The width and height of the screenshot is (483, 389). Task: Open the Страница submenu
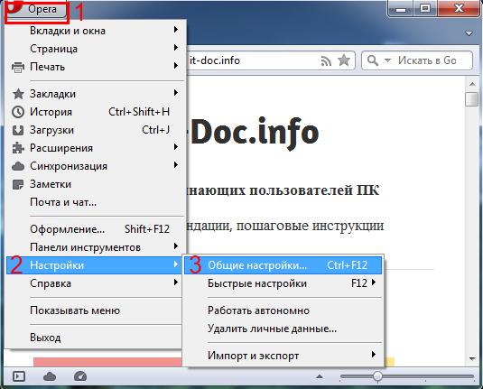(96, 49)
